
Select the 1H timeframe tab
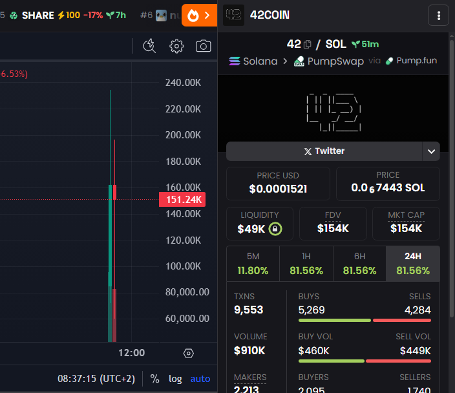(306, 264)
